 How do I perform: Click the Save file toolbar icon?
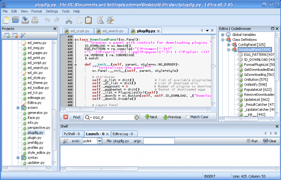pos(25,20)
